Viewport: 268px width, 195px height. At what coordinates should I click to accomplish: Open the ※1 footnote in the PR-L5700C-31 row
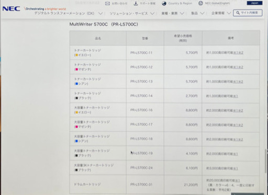pyautogui.click(x=238, y=180)
